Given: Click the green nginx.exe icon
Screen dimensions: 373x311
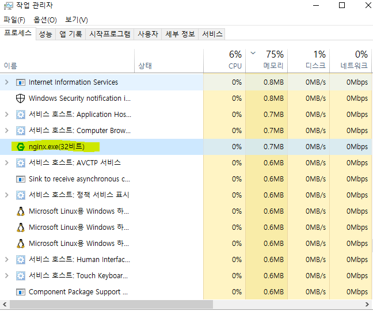Looking at the screenshot, I should (21, 147).
